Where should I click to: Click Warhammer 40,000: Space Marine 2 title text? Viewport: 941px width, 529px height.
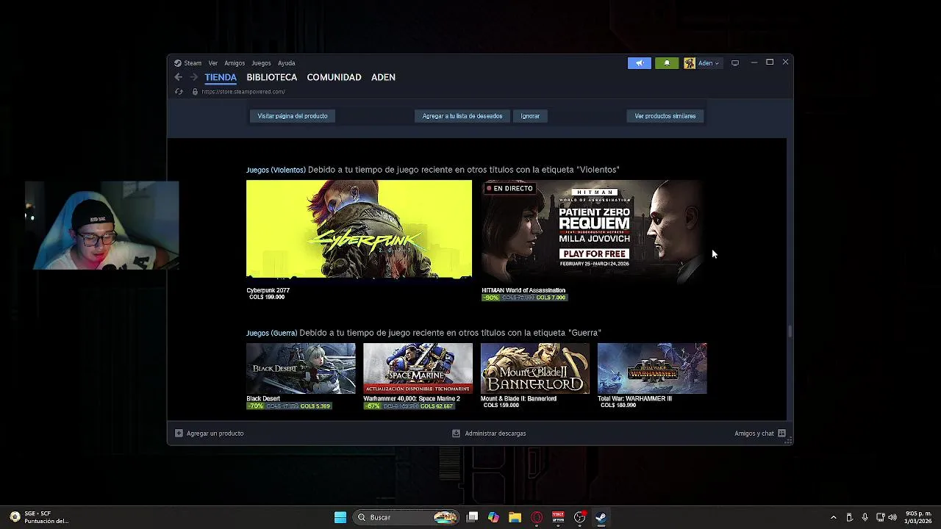(412, 399)
